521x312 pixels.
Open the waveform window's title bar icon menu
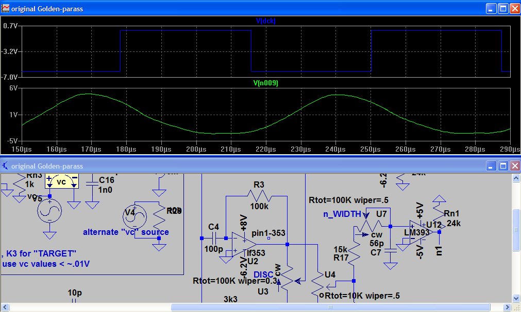(x=6, y=9)
